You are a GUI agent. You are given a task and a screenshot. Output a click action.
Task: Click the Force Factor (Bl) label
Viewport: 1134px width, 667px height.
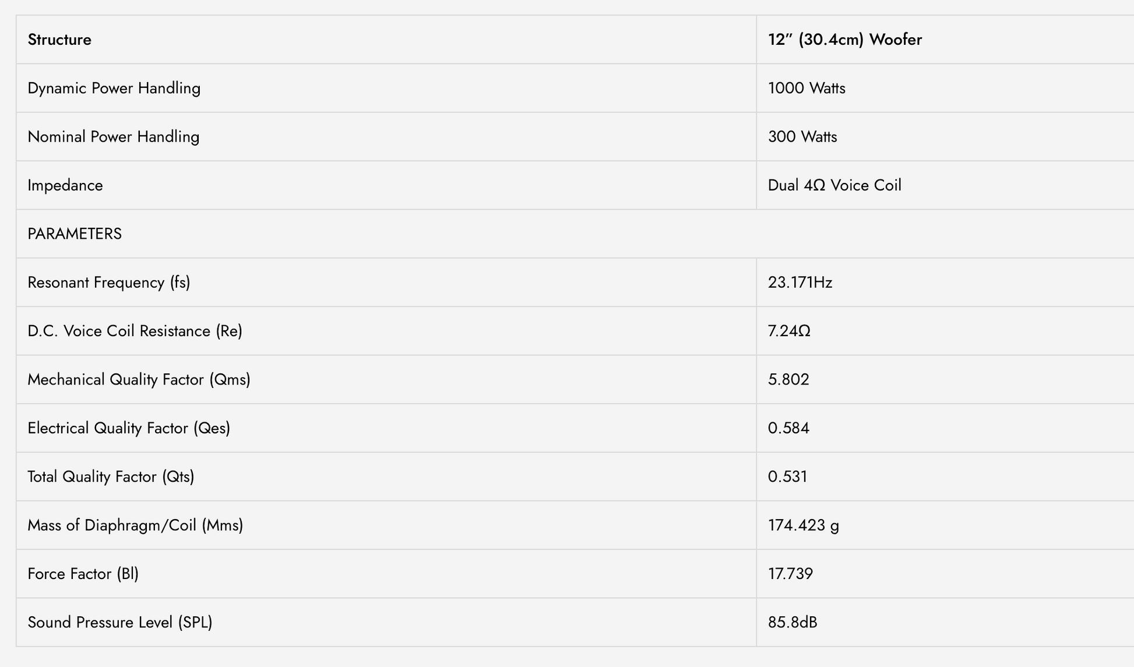pos(83,574)
